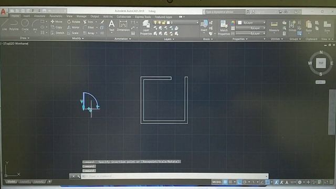The image size is (336, 189).
Task: Expand the Draw panel
Action: (x=25, y=38)
